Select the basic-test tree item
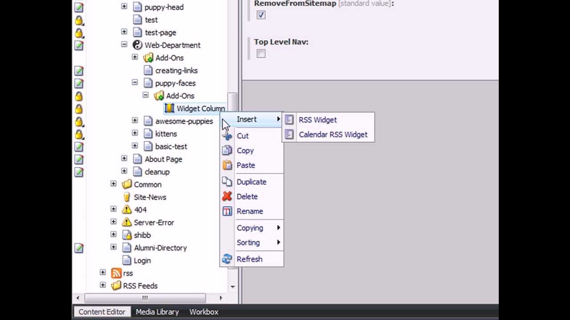This screenshot has height=320, width=570. click(171, 147)
